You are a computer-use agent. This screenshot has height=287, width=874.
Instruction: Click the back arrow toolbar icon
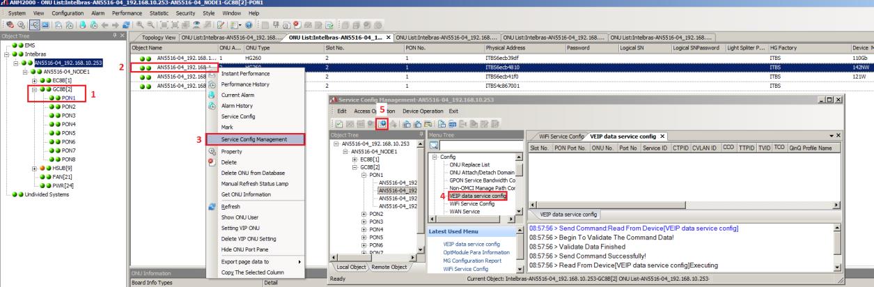click(x=103, y=24)
